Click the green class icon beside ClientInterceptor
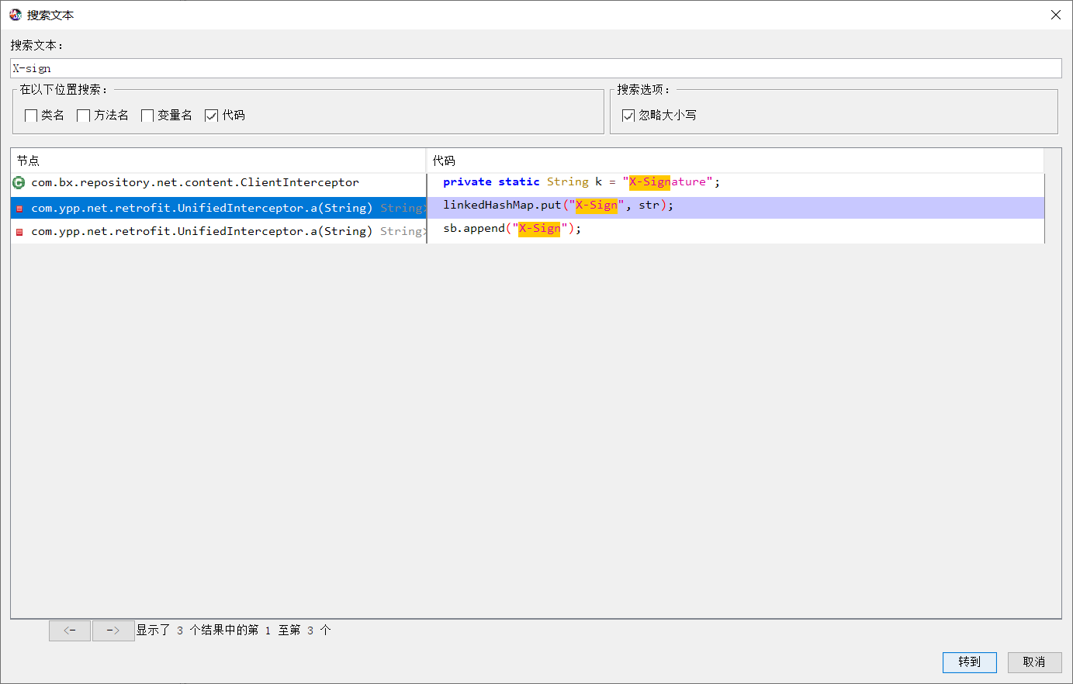The width and height of the screenshot is (1073, 684). click(x=19, y=183)
